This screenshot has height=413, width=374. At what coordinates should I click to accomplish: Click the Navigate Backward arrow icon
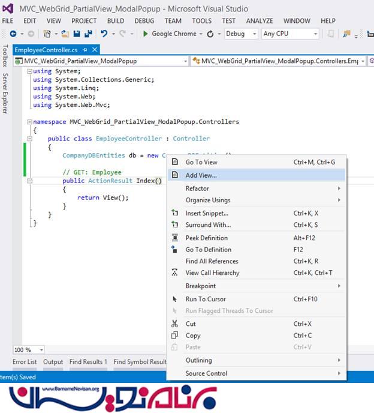[x=13, y=34]
